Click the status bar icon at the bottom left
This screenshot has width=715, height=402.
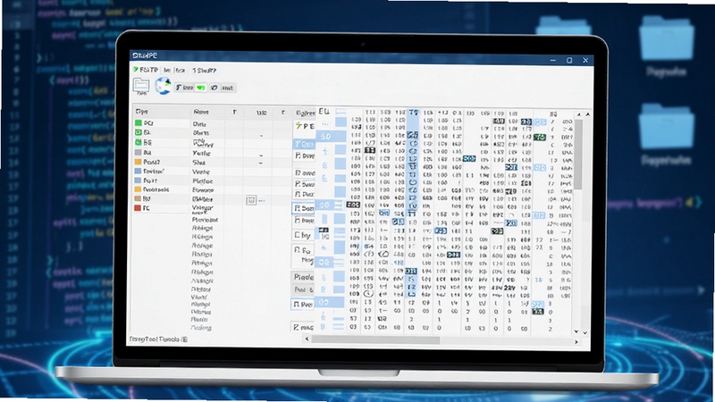185,339
